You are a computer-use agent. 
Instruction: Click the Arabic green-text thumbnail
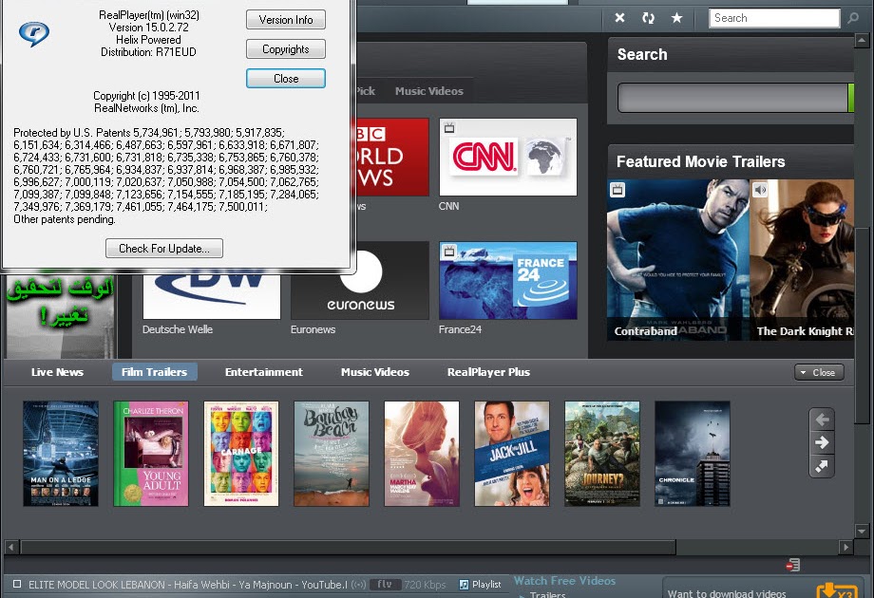pyautogui.click(x=60, y=316)
